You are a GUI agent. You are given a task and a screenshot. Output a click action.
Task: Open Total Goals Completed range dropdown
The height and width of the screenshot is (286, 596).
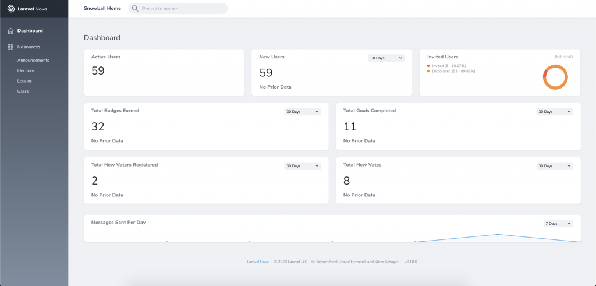coord(554,112)
